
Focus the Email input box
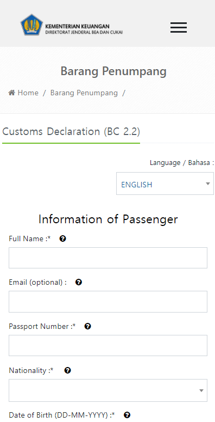[108, 302]
